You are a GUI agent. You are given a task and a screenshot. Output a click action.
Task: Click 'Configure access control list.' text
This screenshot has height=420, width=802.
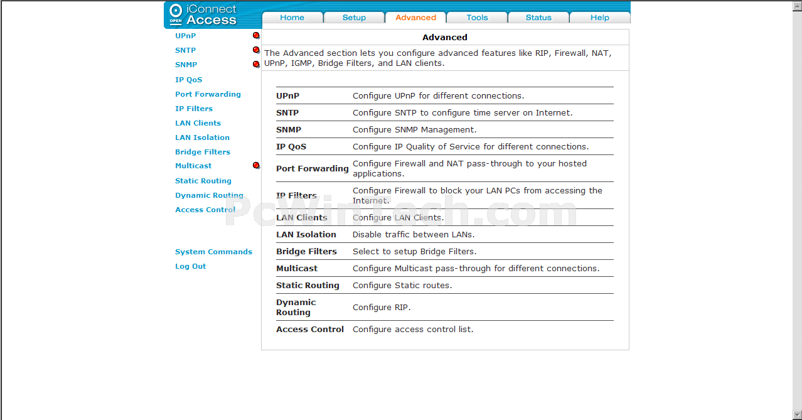(413, 330)
